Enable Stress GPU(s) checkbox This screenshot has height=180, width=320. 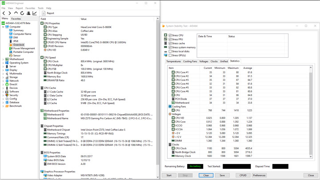click(x=170, y=55)
